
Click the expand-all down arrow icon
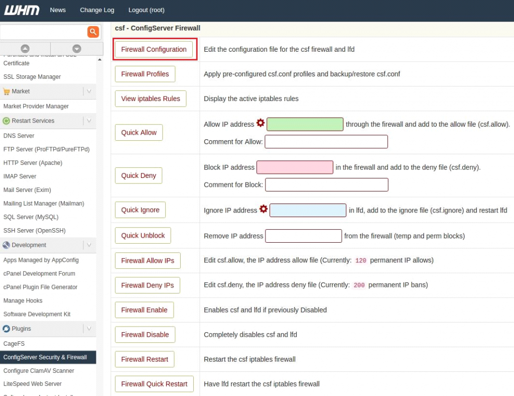click(x=77, y=49)
